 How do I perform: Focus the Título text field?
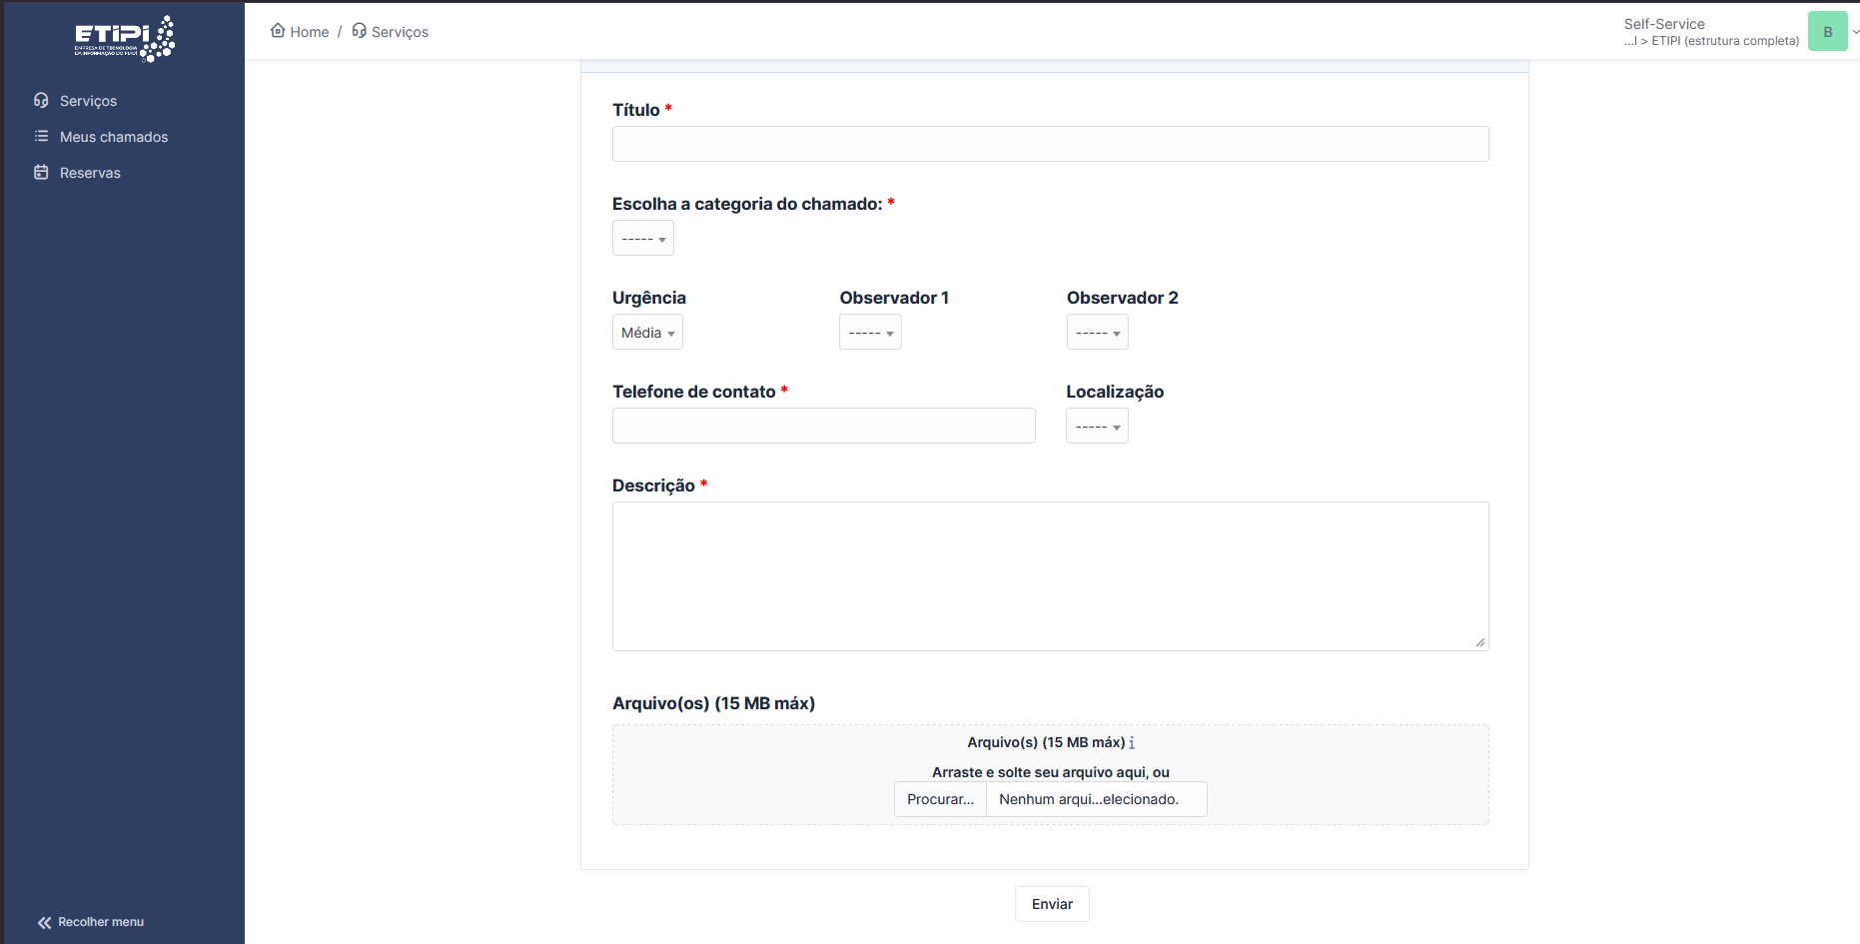pyautogui.click(x=1050, y=144)
